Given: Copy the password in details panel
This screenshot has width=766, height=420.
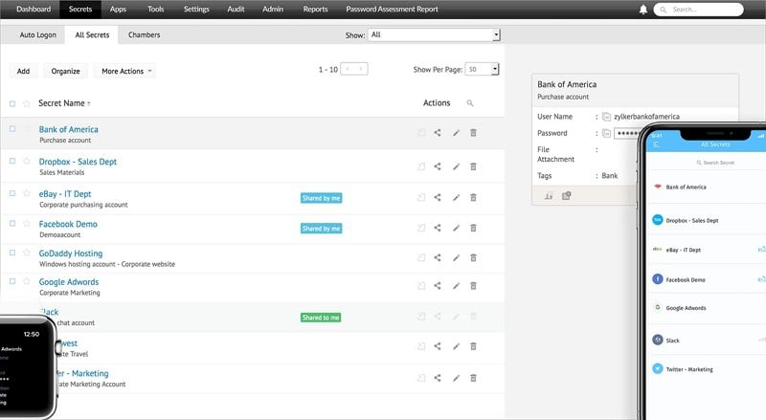Looking at the screenshot, I should tap(606, 133).
